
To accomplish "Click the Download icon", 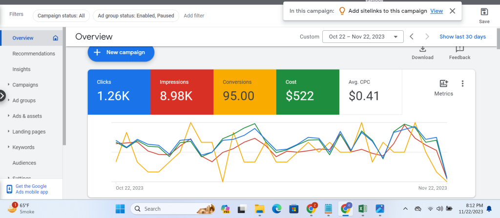I will (x=422, y=49).
